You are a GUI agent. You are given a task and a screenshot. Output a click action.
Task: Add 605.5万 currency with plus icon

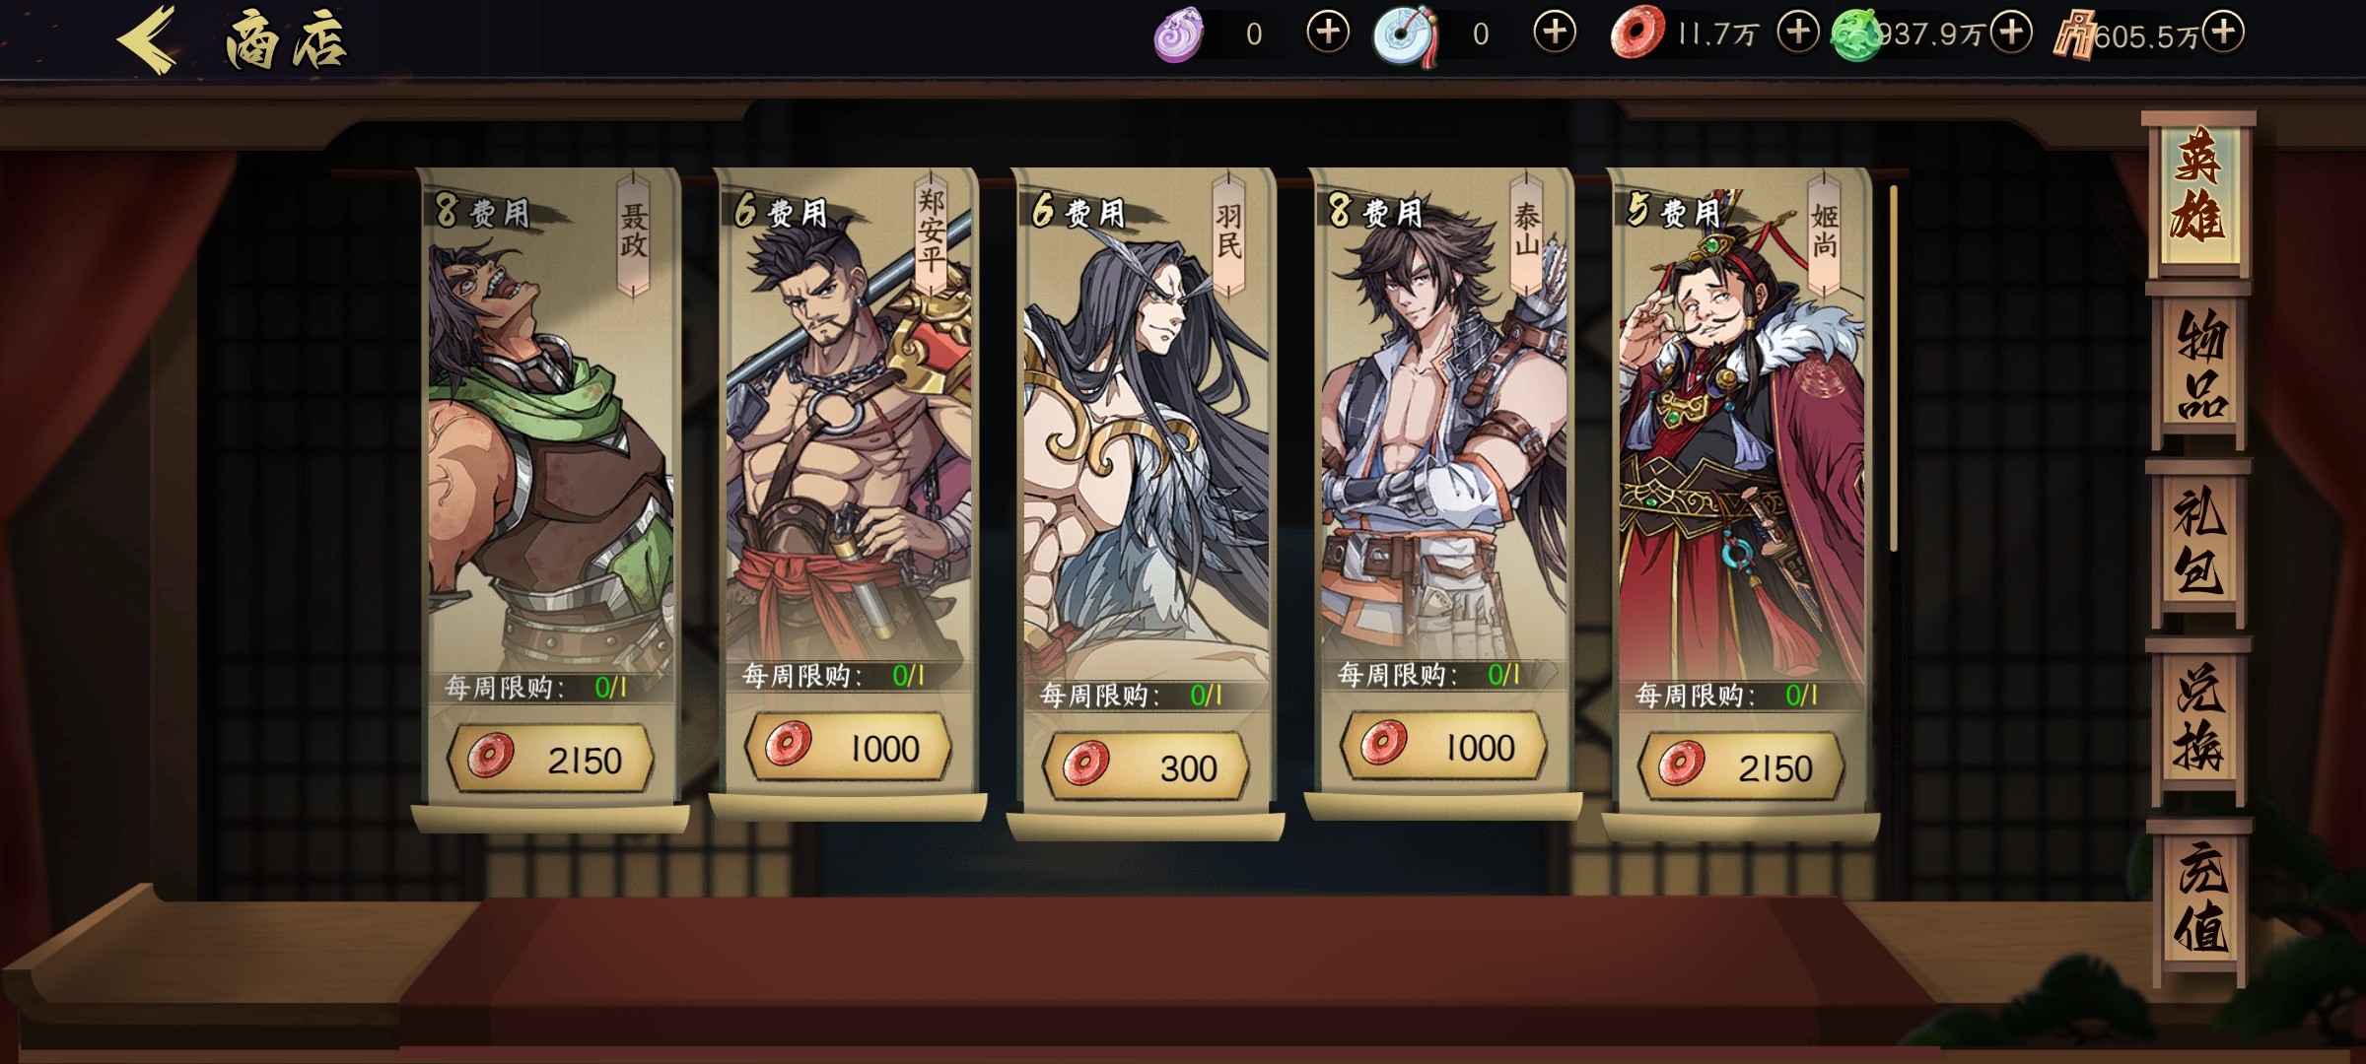(2223, 33)
